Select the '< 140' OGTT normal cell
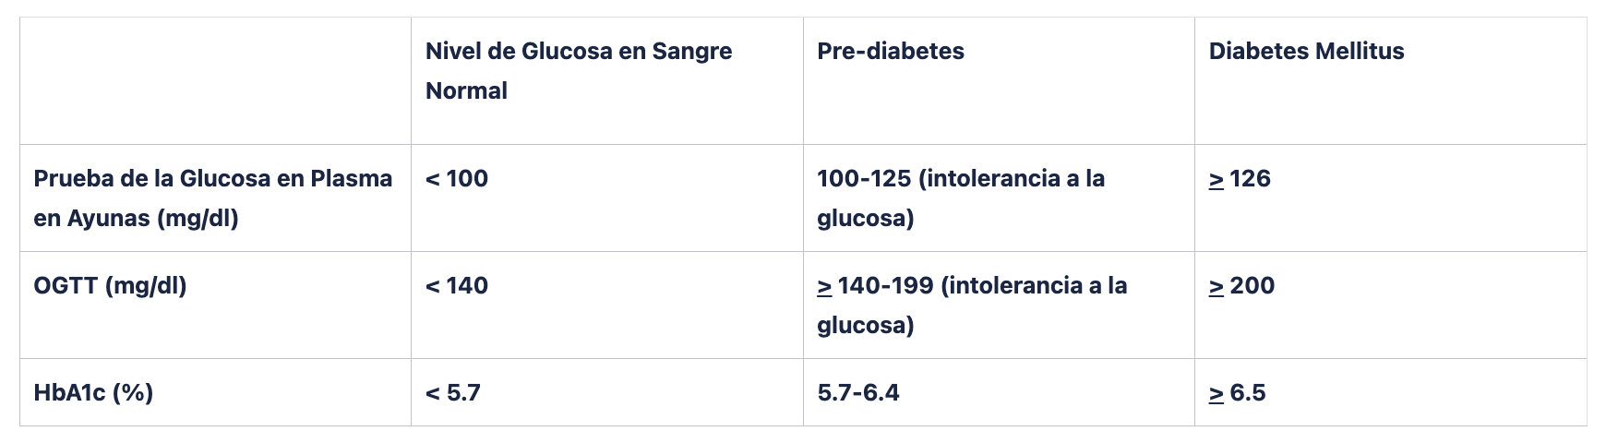Screen dimensions: 1606x443 click(457, 286)
